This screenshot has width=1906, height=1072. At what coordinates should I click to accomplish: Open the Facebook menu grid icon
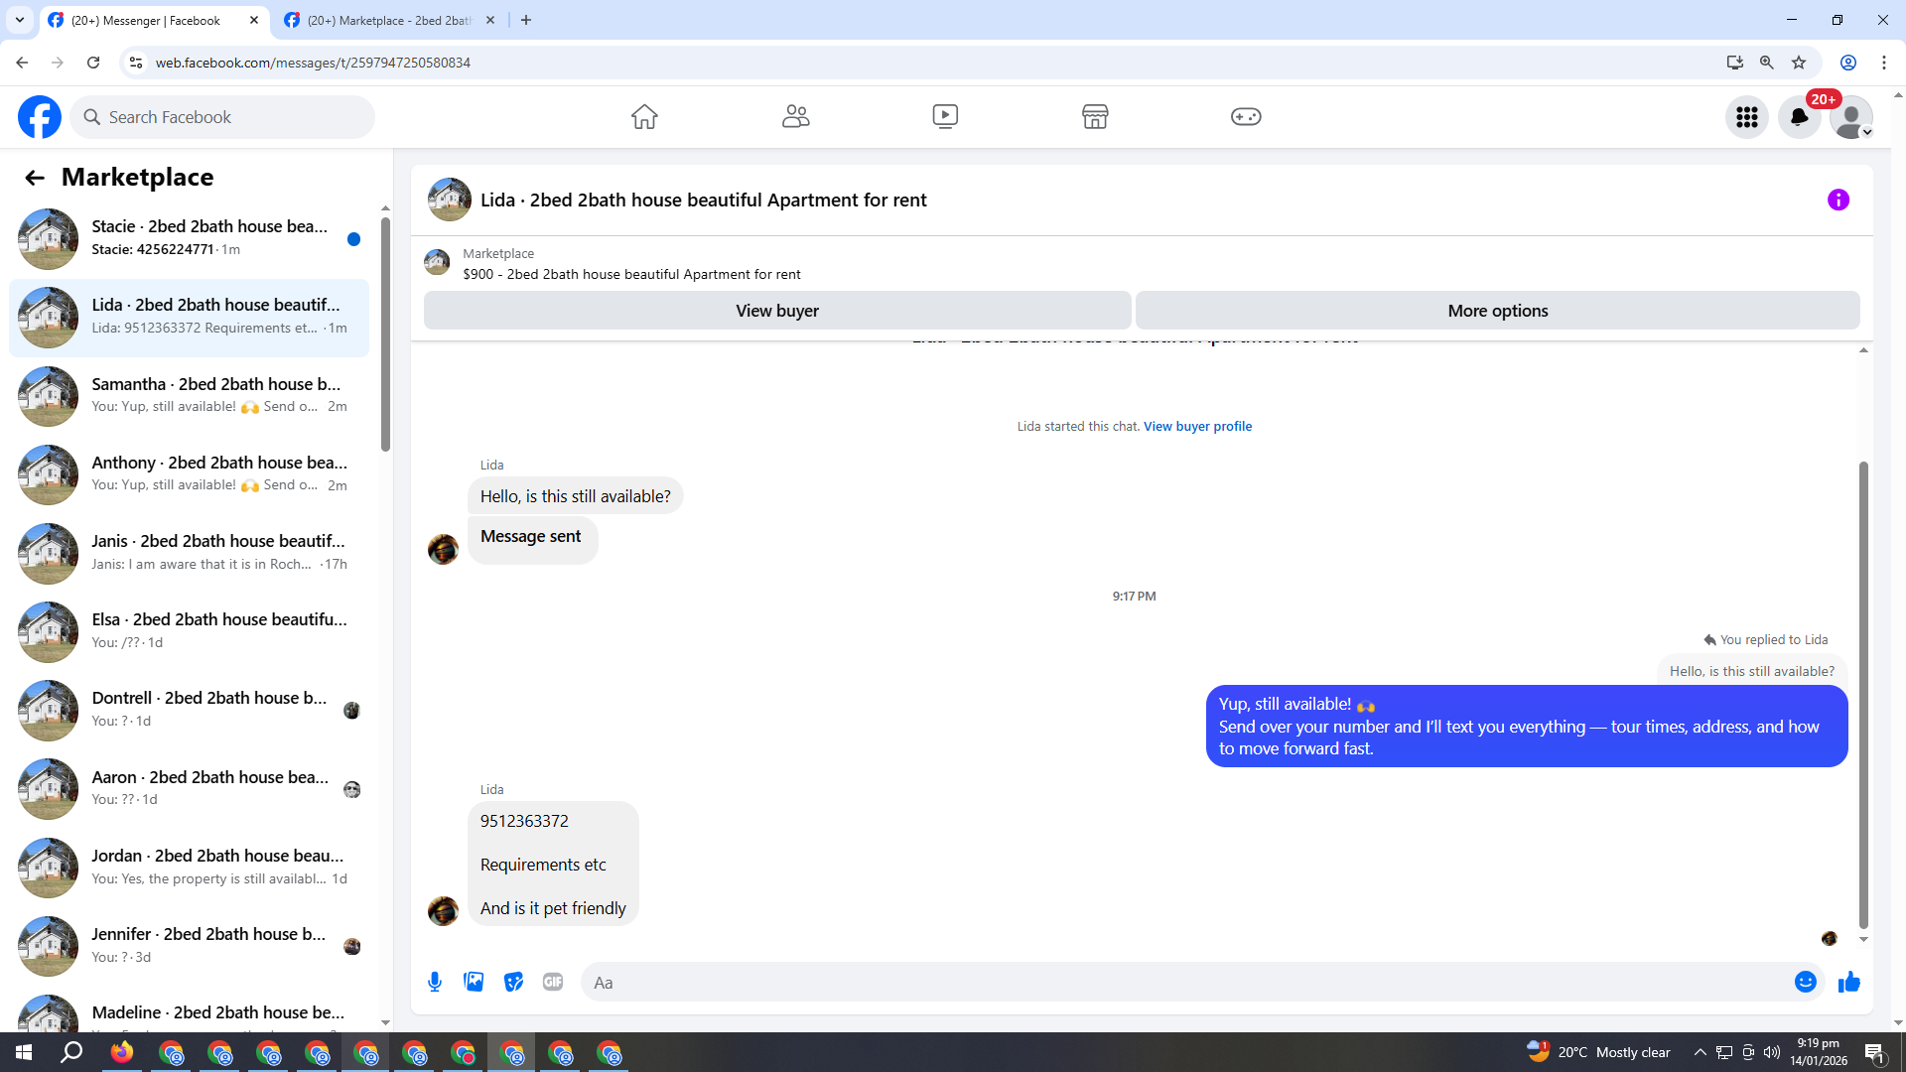[1746, 117]
